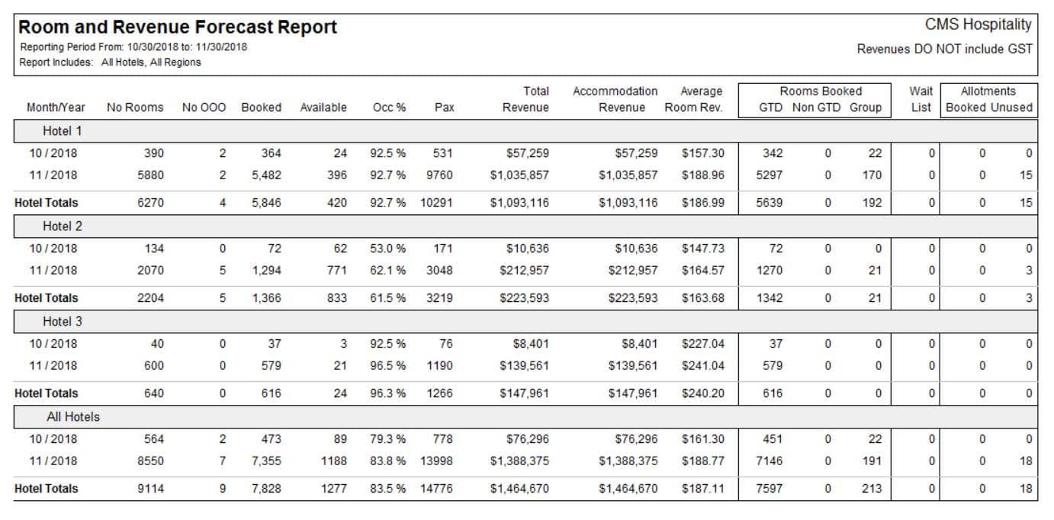Select the No Rooms column header
This screenshot has width=1054, height=520.
click(135, 108)
